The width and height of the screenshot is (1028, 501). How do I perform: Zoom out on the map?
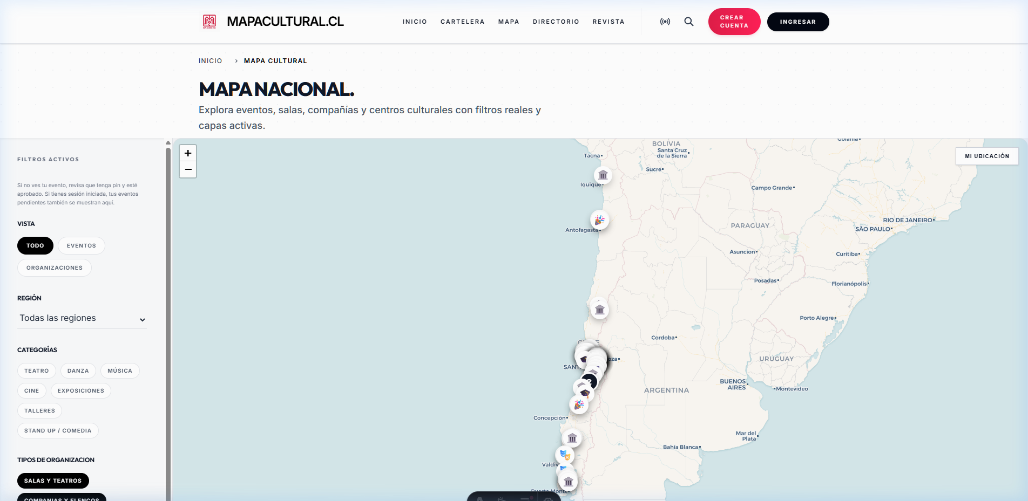(x=188, y=169)
